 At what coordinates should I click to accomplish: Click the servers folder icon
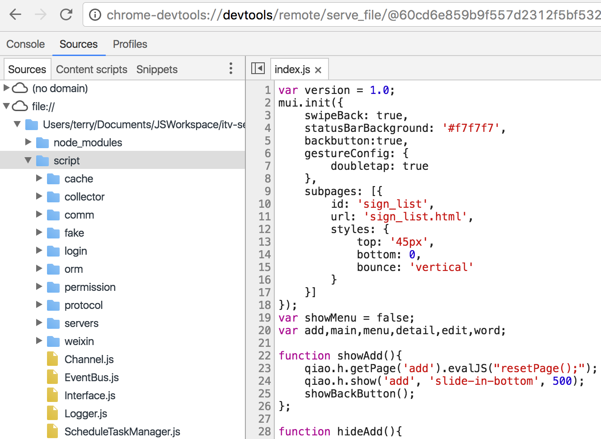coord(53,323)
